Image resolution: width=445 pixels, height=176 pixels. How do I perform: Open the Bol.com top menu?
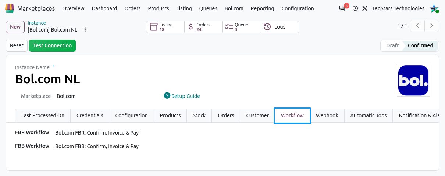click(x=234, y=8)
